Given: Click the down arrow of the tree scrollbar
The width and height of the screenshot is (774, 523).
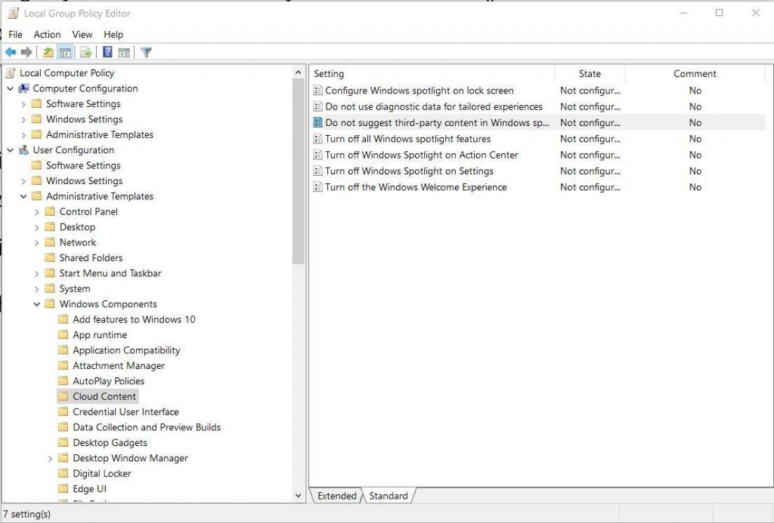Looking at the screenshot, I should coord(299,496).
